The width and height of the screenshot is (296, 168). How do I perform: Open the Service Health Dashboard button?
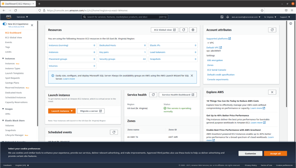tap(178, 95)
